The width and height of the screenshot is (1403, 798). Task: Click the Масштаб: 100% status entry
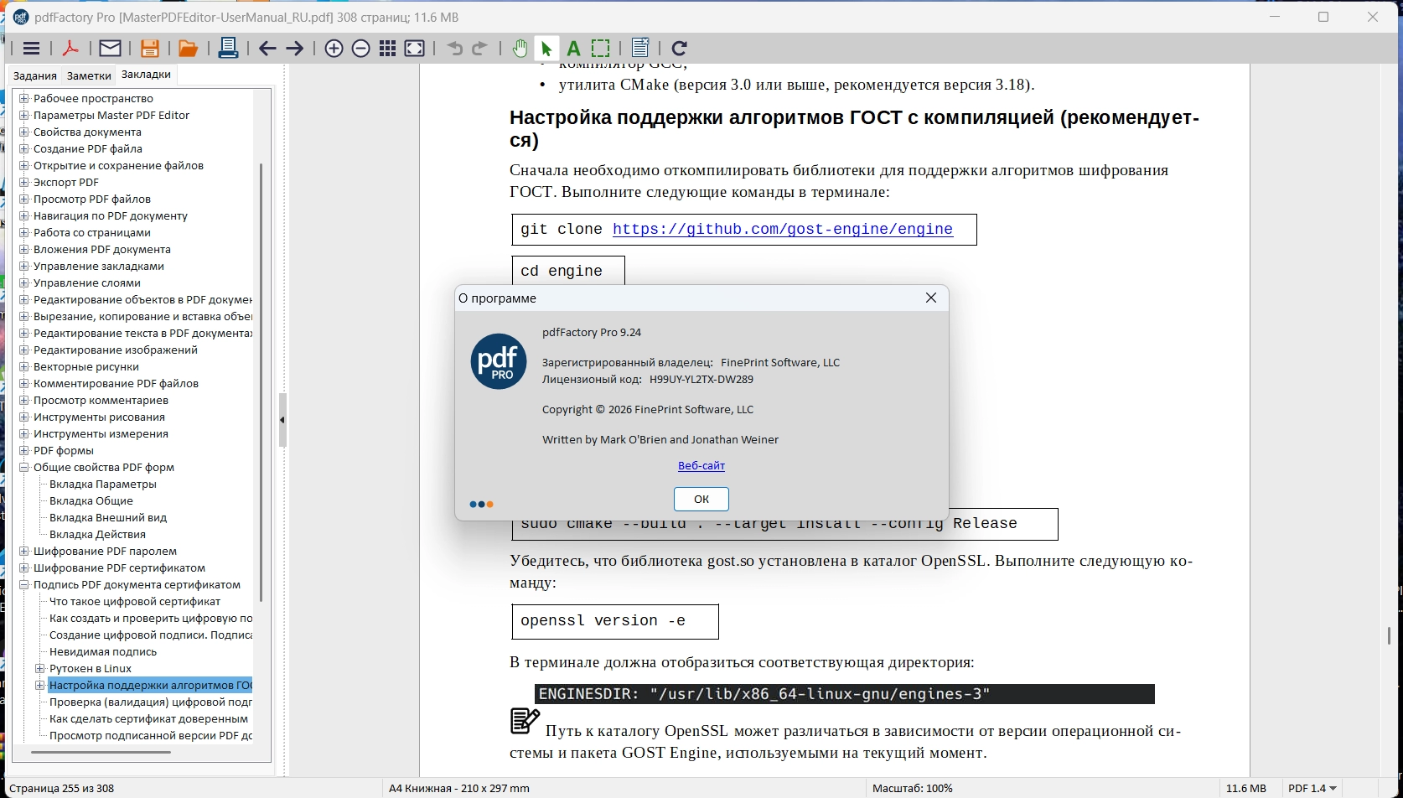pos(913,789)
